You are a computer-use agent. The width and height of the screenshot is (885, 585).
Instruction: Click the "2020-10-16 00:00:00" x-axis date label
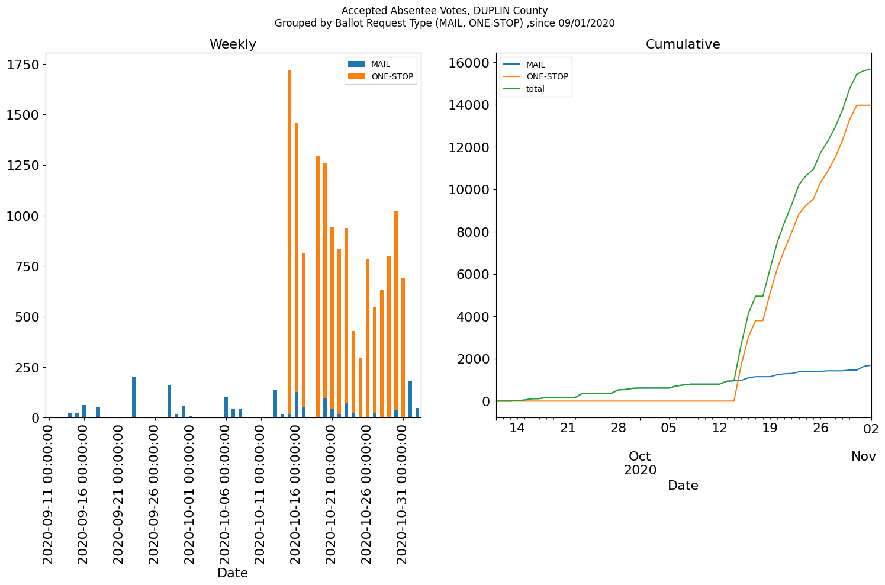[297, 494]
